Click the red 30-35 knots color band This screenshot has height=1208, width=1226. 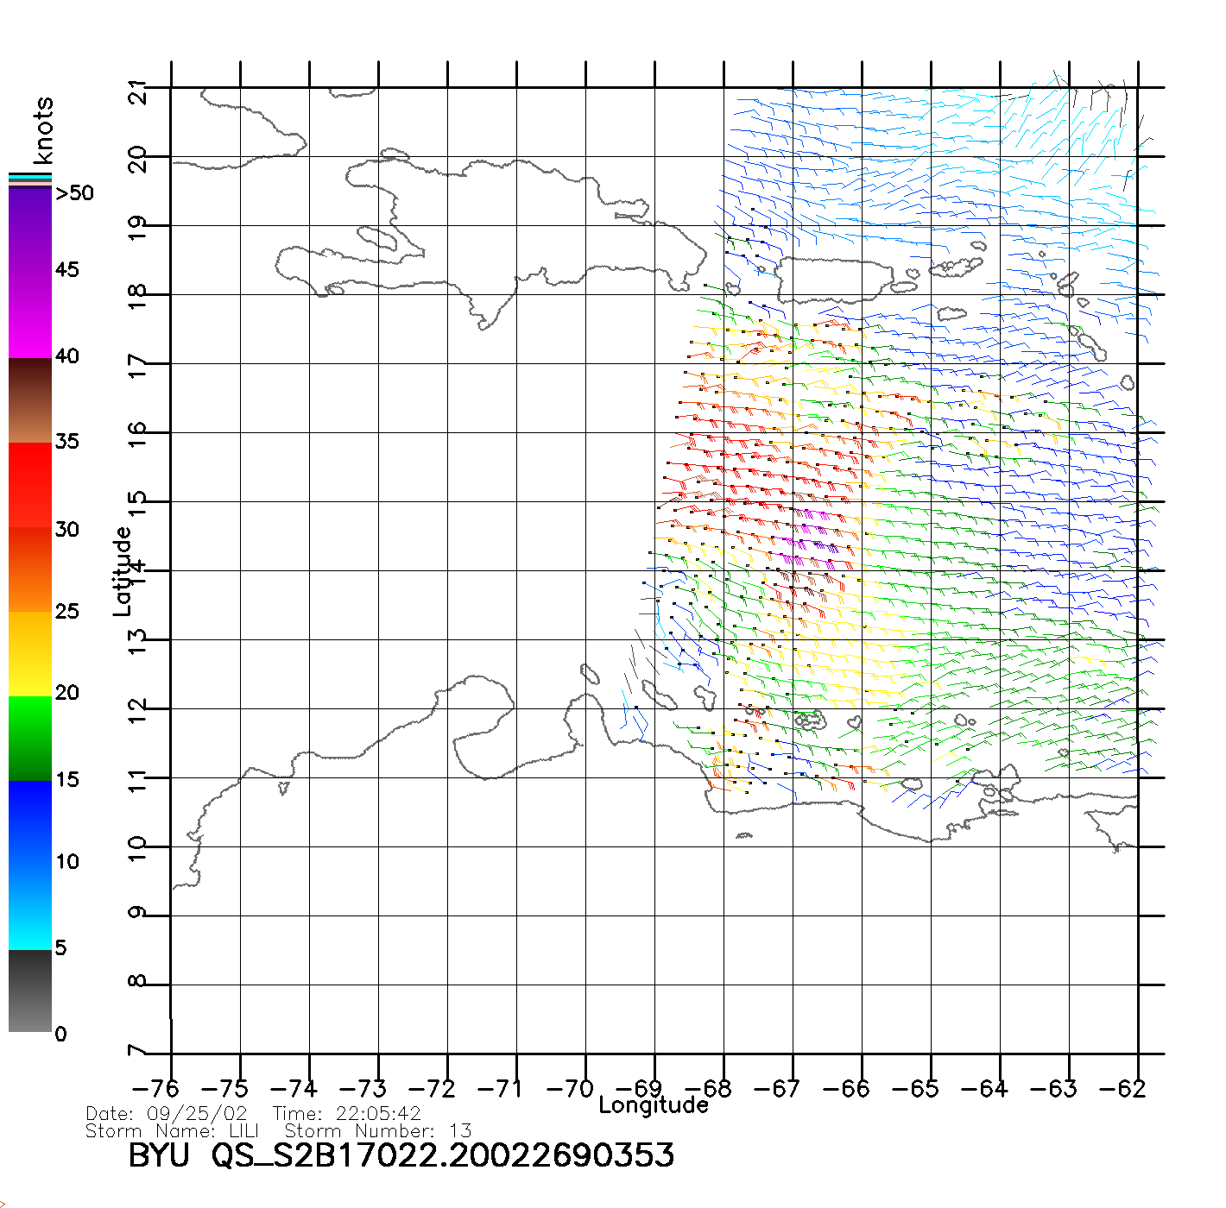(x=30, y=486)
